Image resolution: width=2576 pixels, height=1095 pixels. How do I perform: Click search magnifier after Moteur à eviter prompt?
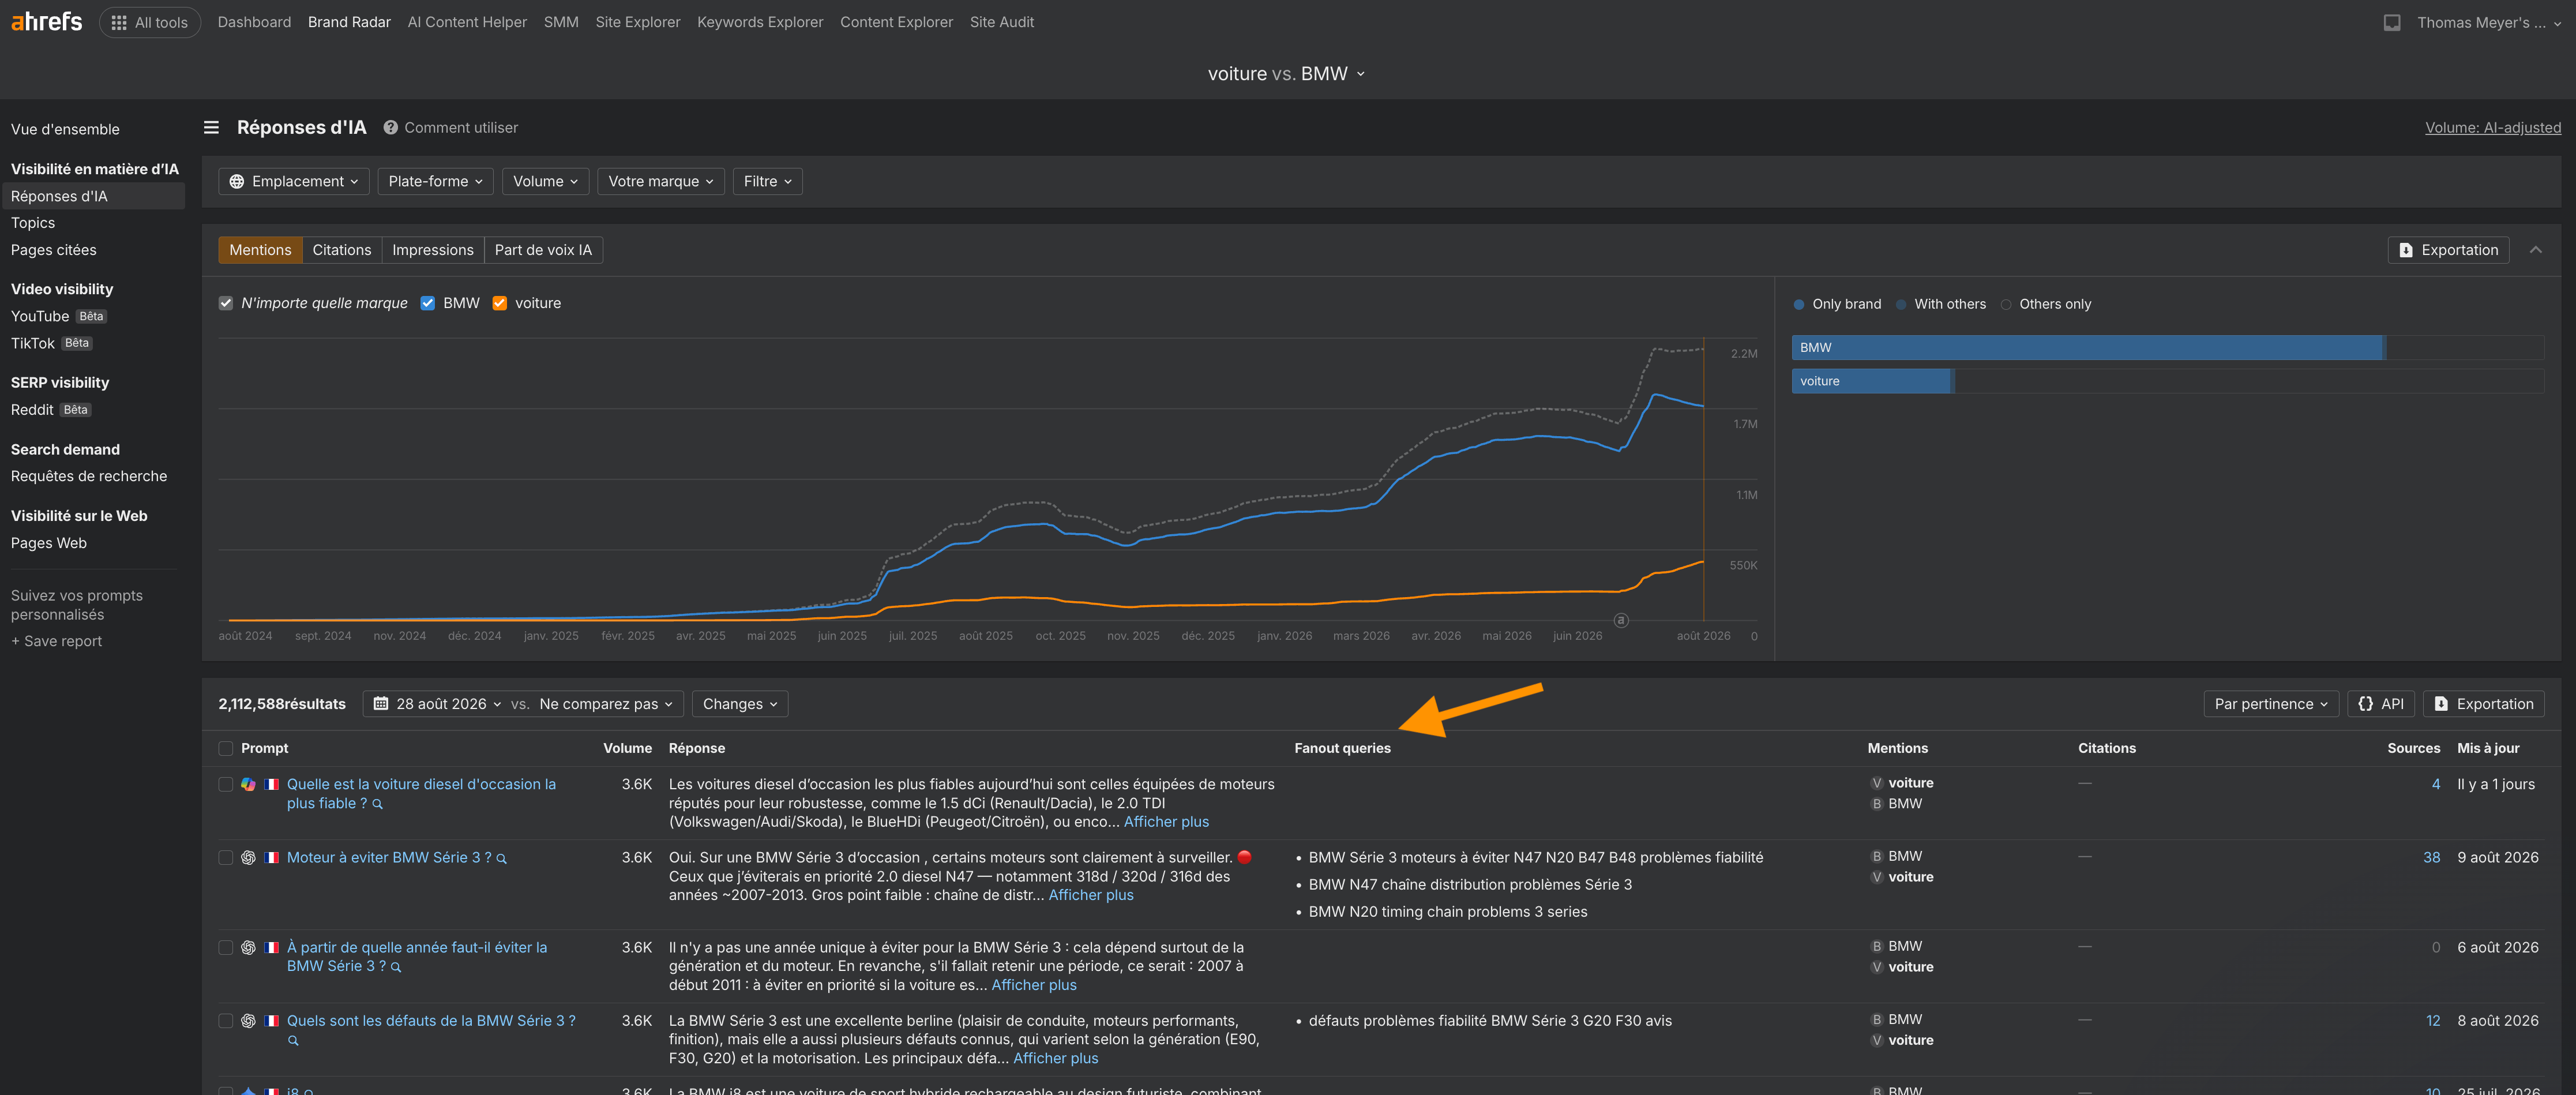(501, 858)
